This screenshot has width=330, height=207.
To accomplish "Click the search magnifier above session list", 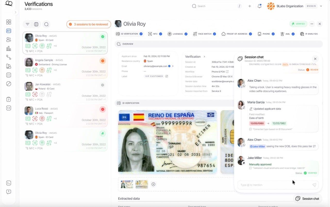I will click(46, 24).
